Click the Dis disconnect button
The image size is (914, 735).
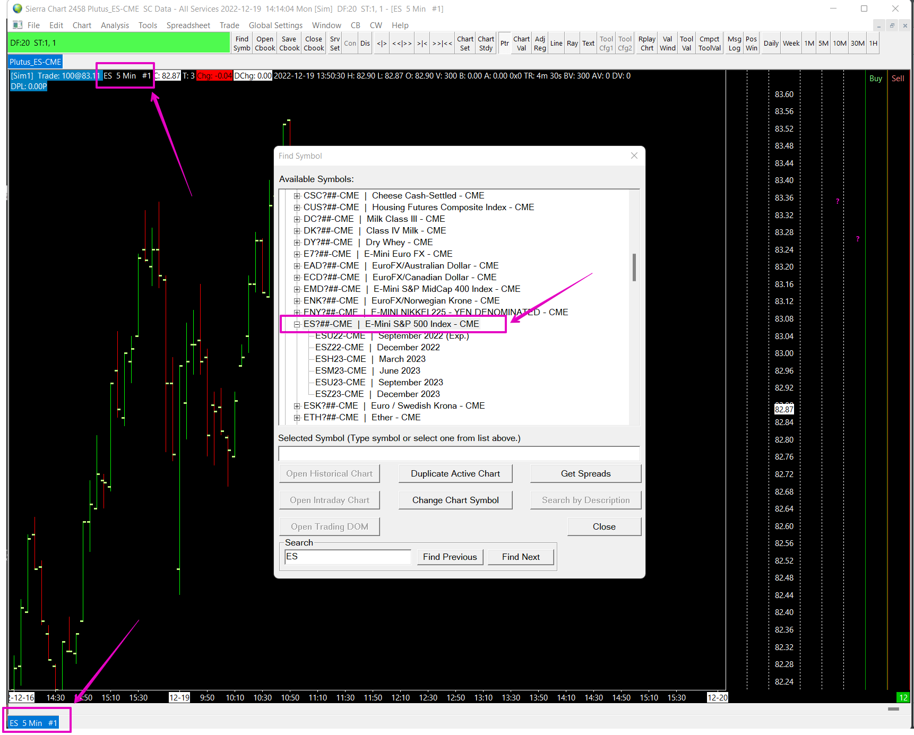[365, 44]
